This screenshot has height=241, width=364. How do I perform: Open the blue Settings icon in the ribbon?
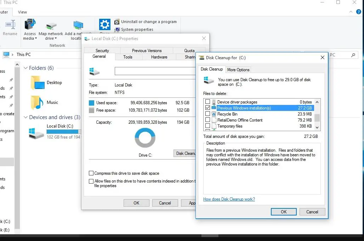(104, 24)
